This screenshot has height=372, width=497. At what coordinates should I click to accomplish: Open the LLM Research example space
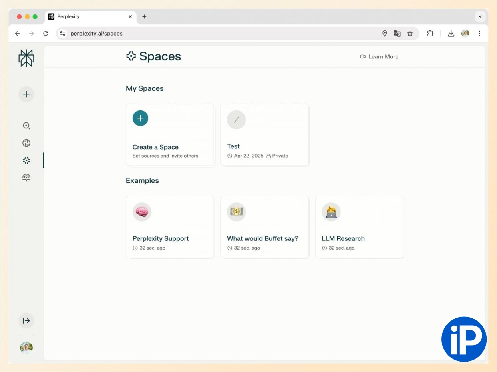tap(359, 227)
